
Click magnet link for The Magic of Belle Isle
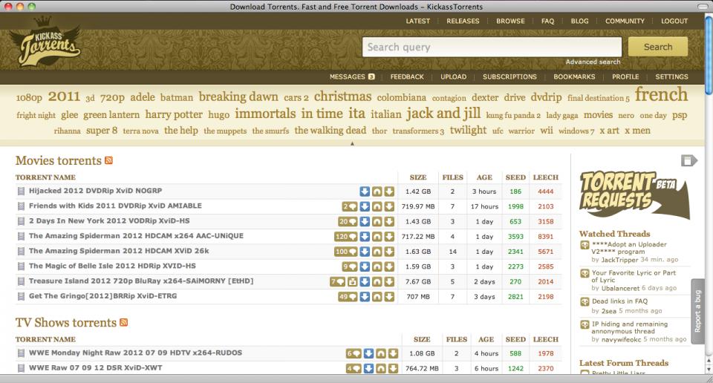(377, 266)
